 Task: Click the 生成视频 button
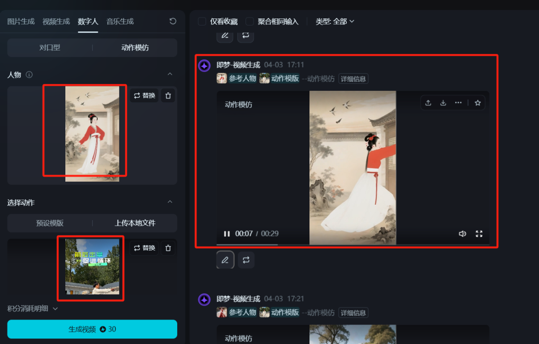point(92,329)
